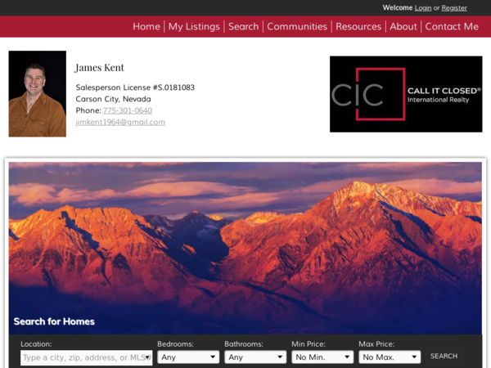Focus the Location search input field

87,357
